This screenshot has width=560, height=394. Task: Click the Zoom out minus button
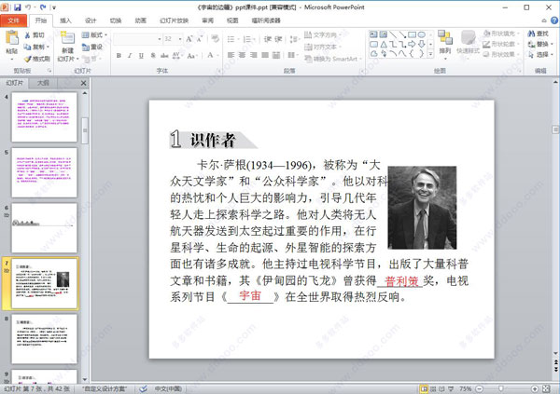pos(480,388)
